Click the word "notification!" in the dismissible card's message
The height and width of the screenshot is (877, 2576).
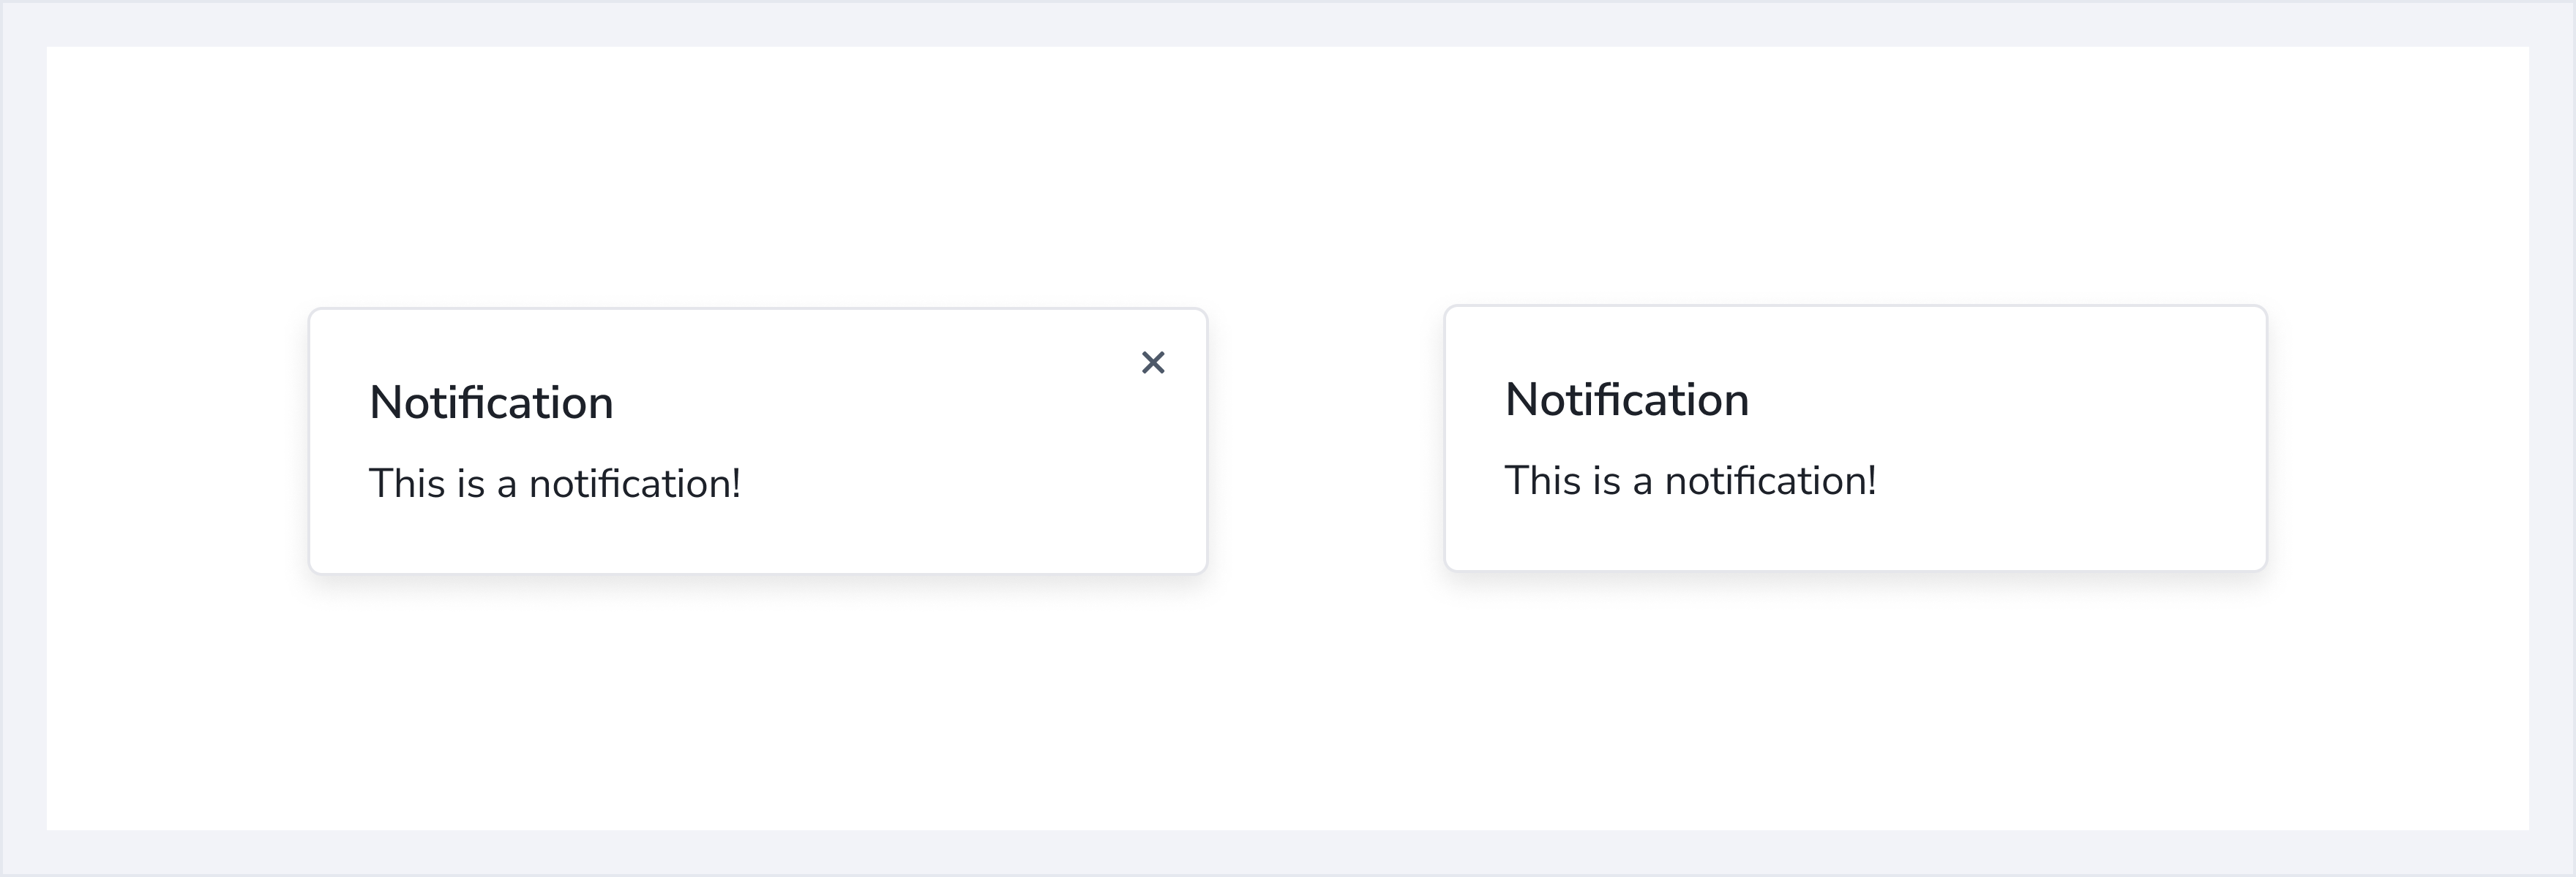(x=634, y=484)
